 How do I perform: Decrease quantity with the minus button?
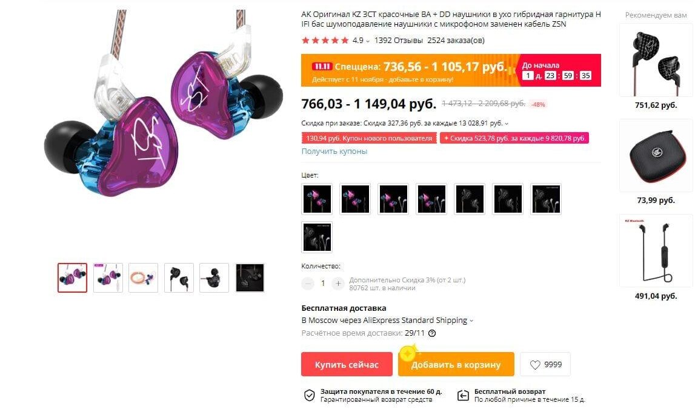coord(308,283)
